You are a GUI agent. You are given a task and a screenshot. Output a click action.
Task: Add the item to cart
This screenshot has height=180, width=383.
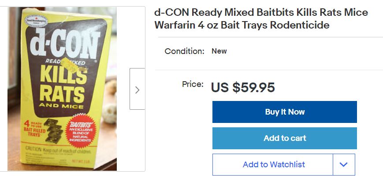tap(284, 138)
